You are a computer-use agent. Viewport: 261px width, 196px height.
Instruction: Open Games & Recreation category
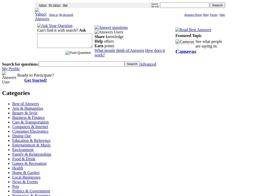[x=29, y=164]
